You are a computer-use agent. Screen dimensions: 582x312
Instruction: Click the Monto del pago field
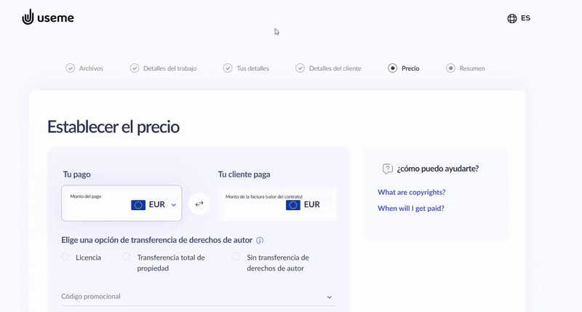point(121,204)
